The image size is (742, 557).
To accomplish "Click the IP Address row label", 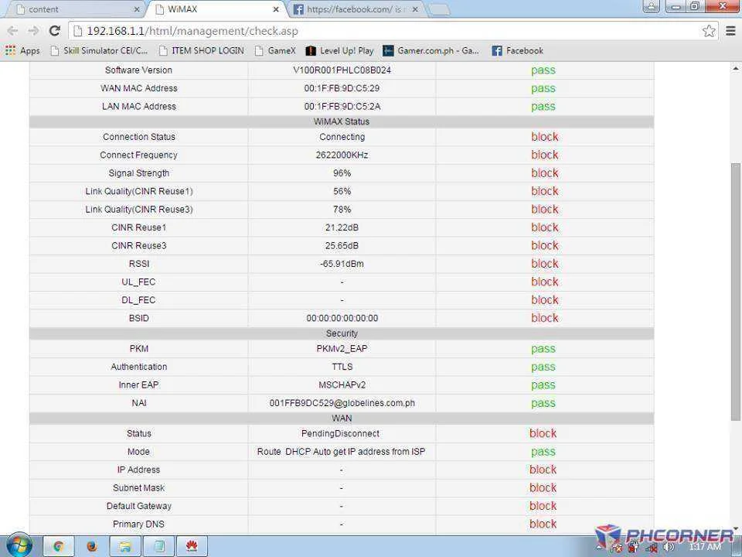I will coord(138,470).
